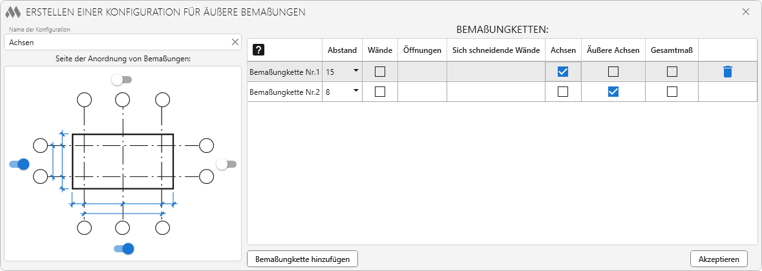Expand Abstand dropdown showing value 8
Screen dimensions: 762x271
(355, 92)
